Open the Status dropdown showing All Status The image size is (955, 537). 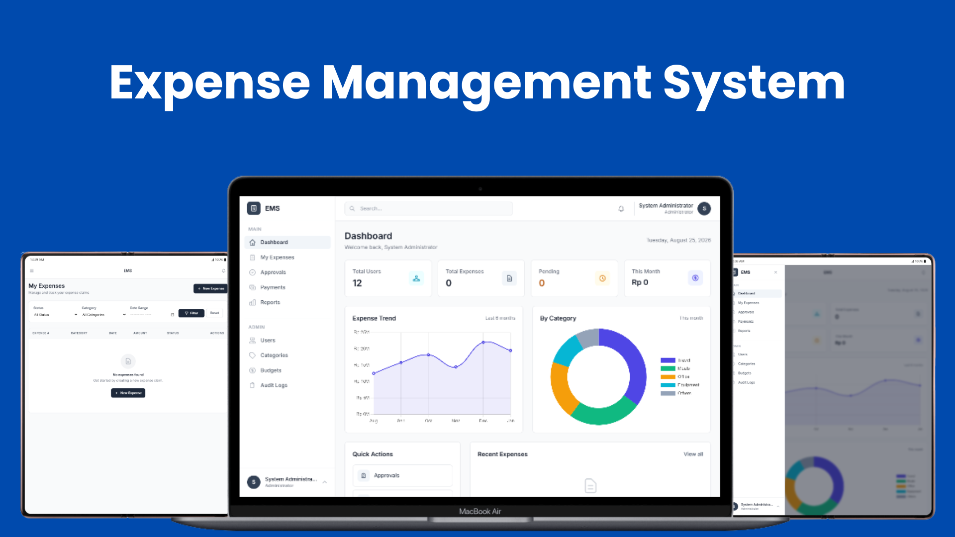(x=55, y=315)
